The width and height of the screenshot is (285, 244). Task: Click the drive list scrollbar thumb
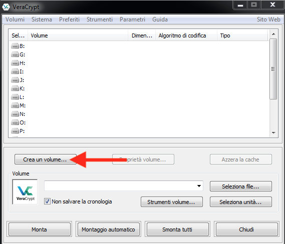coord(273,69)
